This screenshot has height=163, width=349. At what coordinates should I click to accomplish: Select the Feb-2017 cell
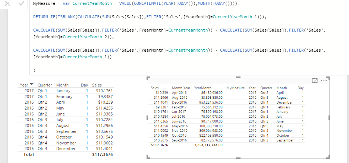click(x=179, y=107)
